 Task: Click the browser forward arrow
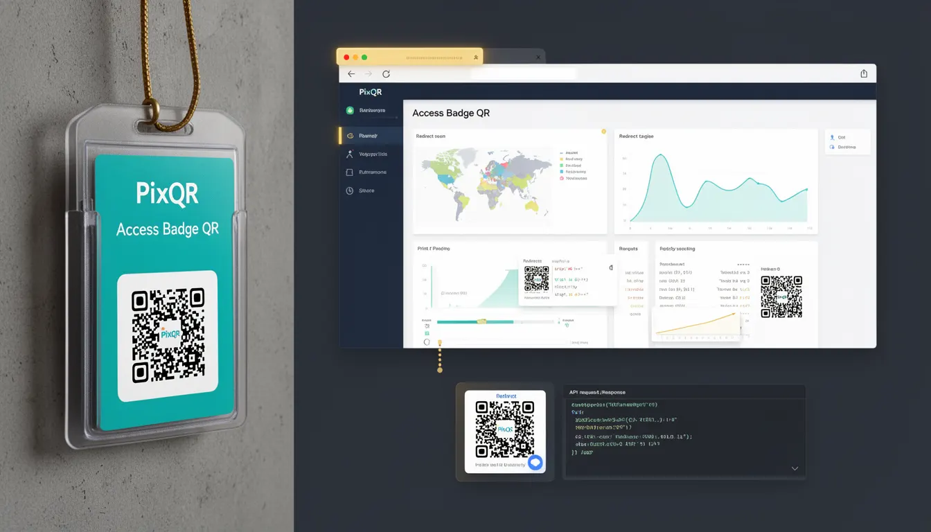[369, 73]
